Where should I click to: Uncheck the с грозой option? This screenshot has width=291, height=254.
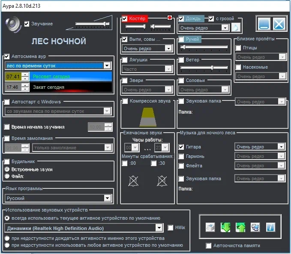pyautogui.click(x=211, y=18)
